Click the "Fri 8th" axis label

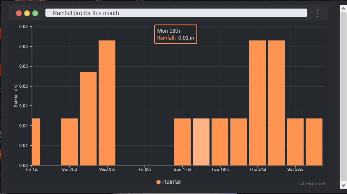[145, 169]
